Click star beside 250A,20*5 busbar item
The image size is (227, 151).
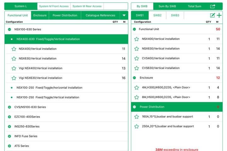coord(137,126)
